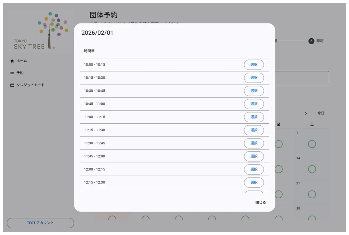Select the 11:45 - 12:00 time slot
The image size is (349, 235).
coord(254,156)
